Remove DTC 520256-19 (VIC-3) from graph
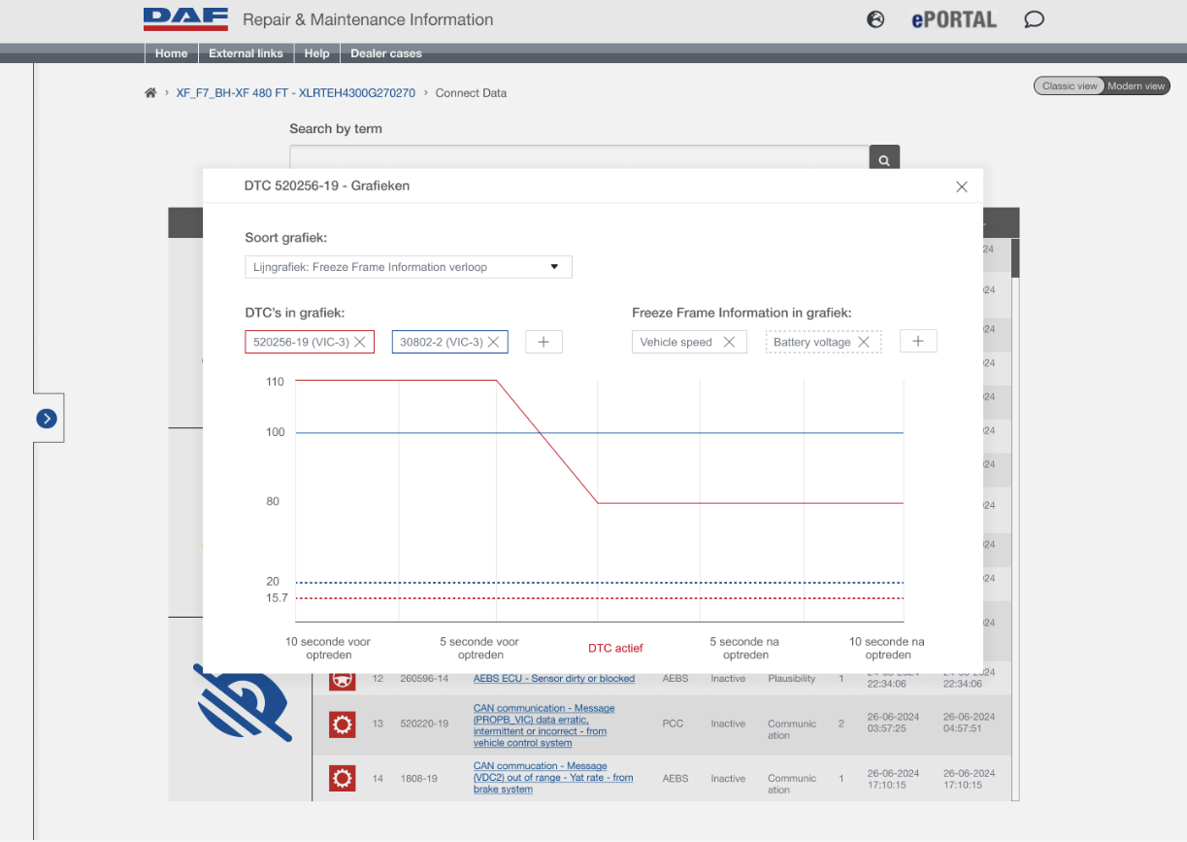1187x842 pixels. 359,342
